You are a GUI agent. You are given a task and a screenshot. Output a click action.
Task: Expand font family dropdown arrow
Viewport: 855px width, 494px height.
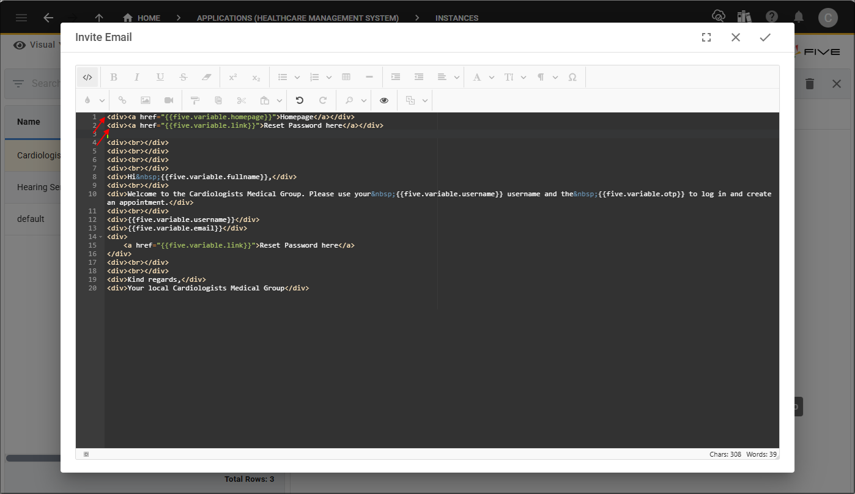coord(491,77)
